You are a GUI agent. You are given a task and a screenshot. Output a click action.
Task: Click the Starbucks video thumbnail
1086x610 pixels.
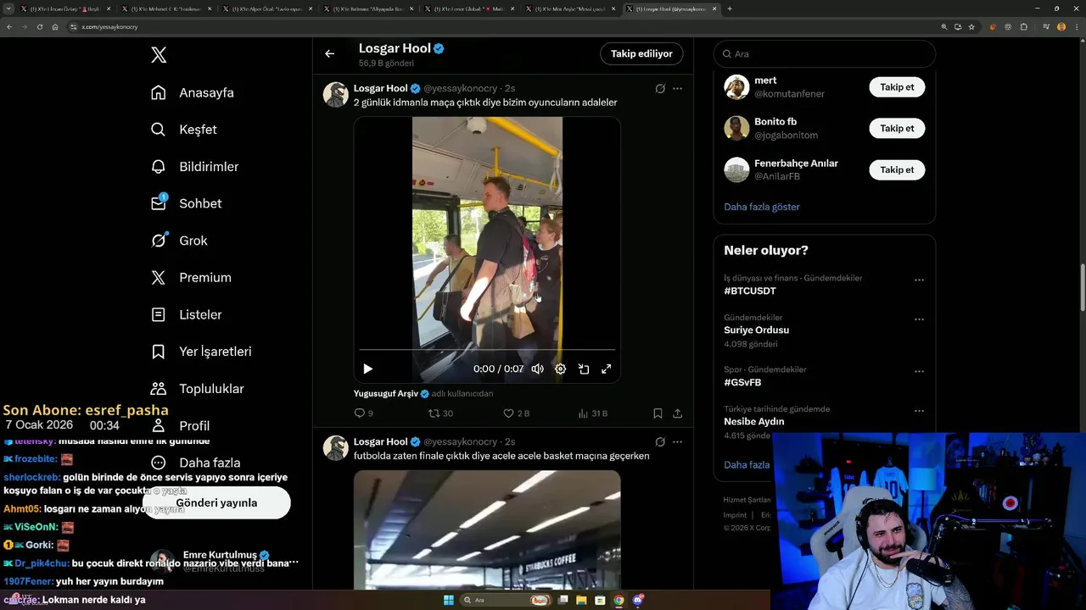(x=487, y=530)
